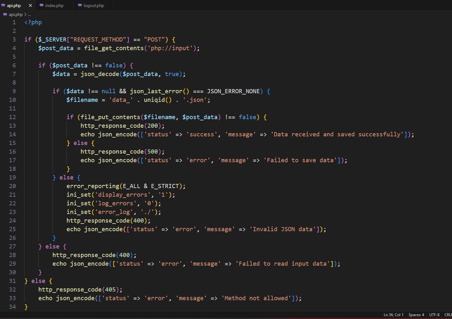Image resolution: width=452 pixels, height=319 pixels.
Task: Switch to the index.php tab
Action: pos(54,6)
